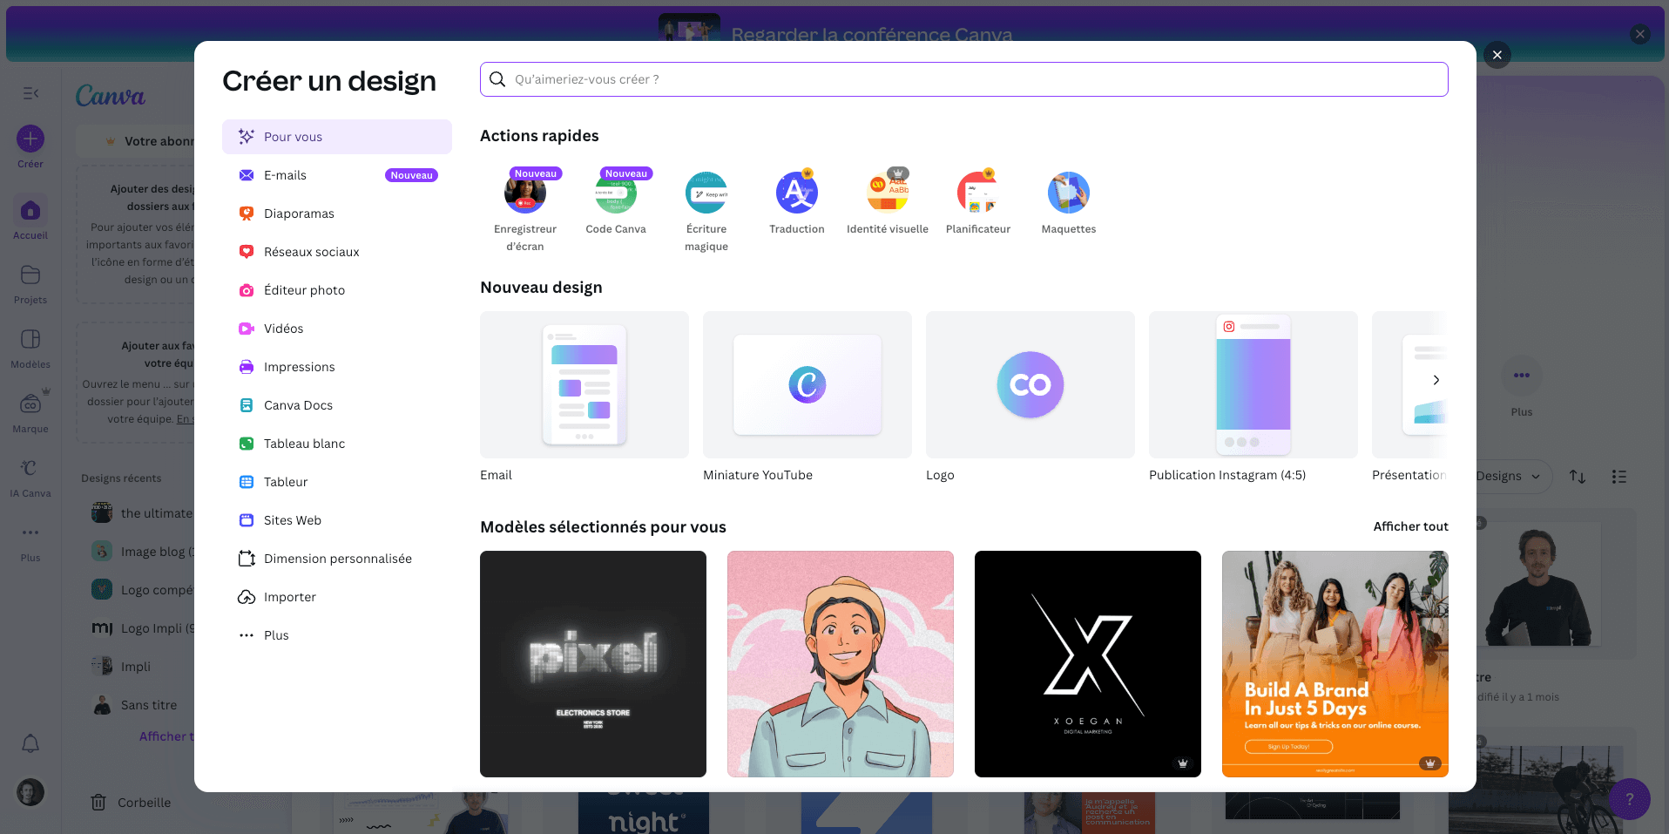The height and width of the screenshot is (834, 1669).
Task: Click the Créer plus button in sidebar
Action: coord(30,139)
